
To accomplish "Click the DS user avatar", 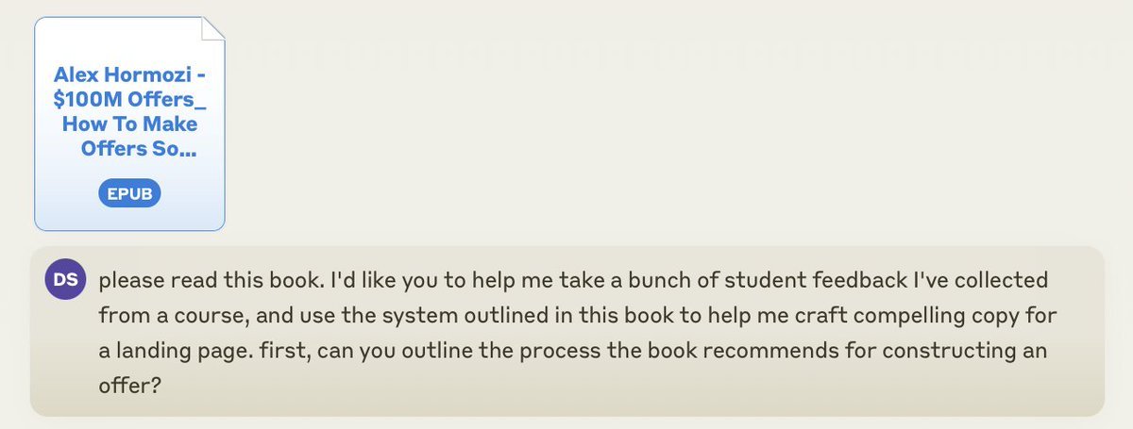I will [x=65, y=279].
